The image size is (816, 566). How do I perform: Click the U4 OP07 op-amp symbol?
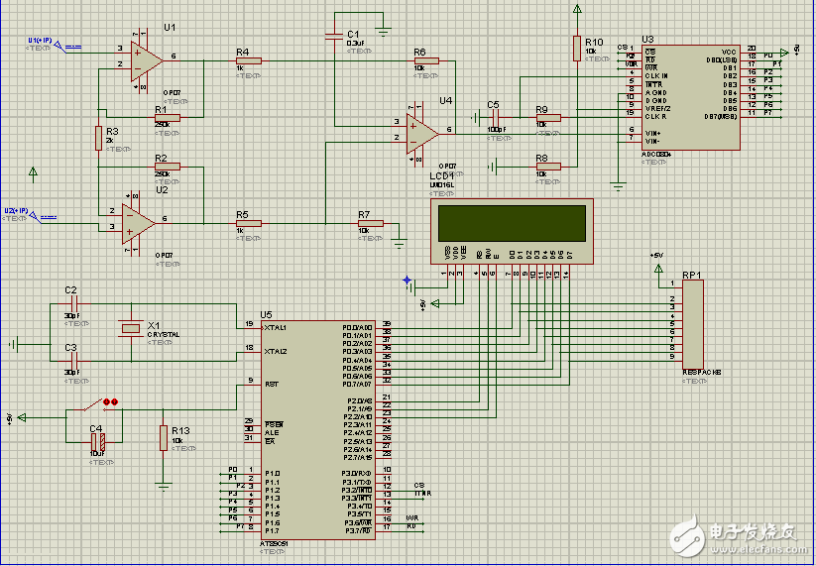pos(421,130)
